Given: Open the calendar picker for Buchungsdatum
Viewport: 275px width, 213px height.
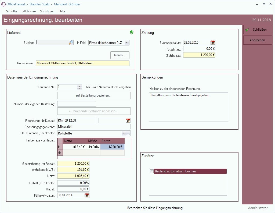Looking at the screenshot, I should 213,42.
